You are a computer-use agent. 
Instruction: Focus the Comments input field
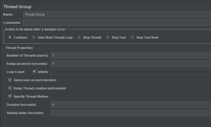117,23
